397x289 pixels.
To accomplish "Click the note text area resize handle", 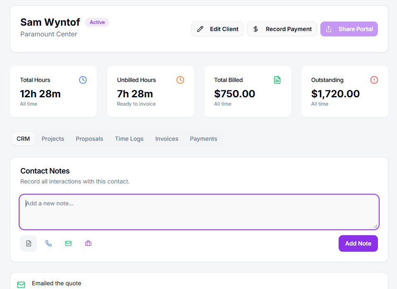I will tap(376, 226).
